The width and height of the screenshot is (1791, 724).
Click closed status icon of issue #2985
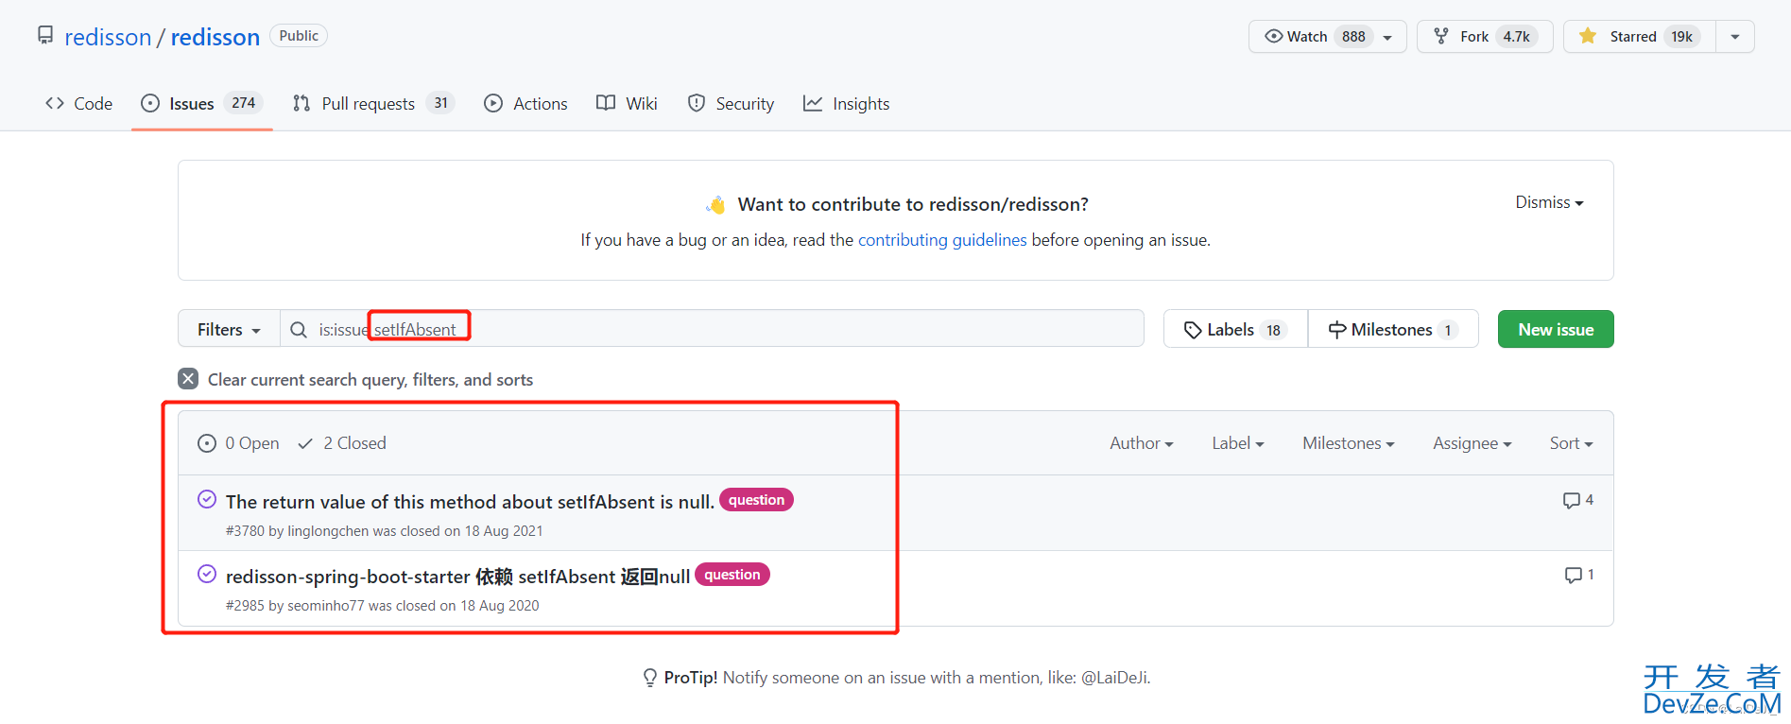click(207, 574)
